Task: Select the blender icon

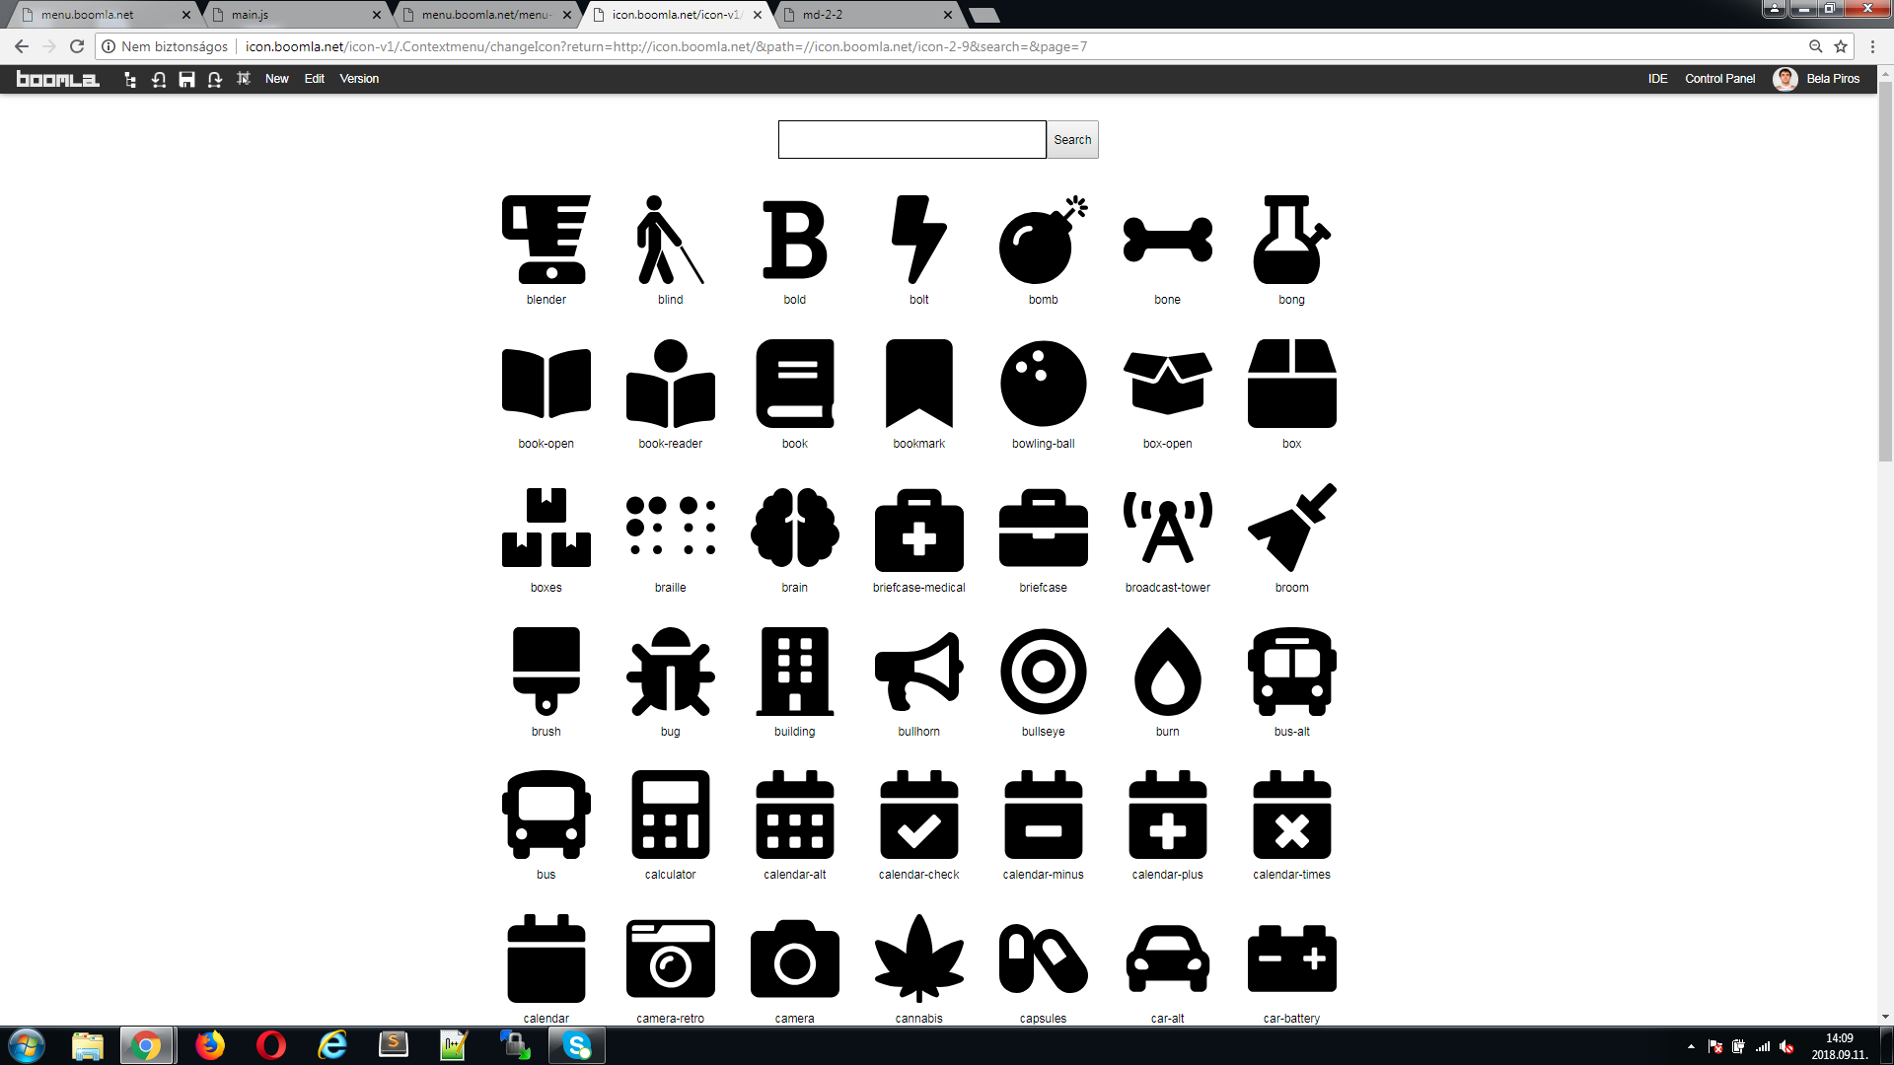Action: pos(546,240)
